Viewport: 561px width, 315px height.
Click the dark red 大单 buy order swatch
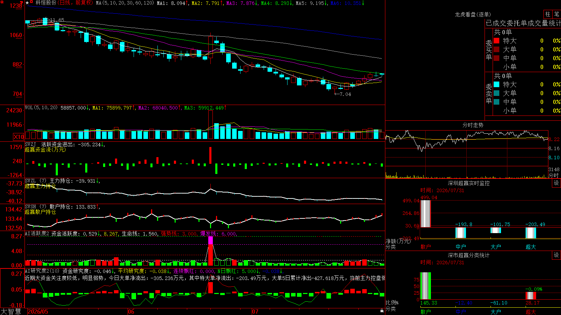click(x=496, y=49)
